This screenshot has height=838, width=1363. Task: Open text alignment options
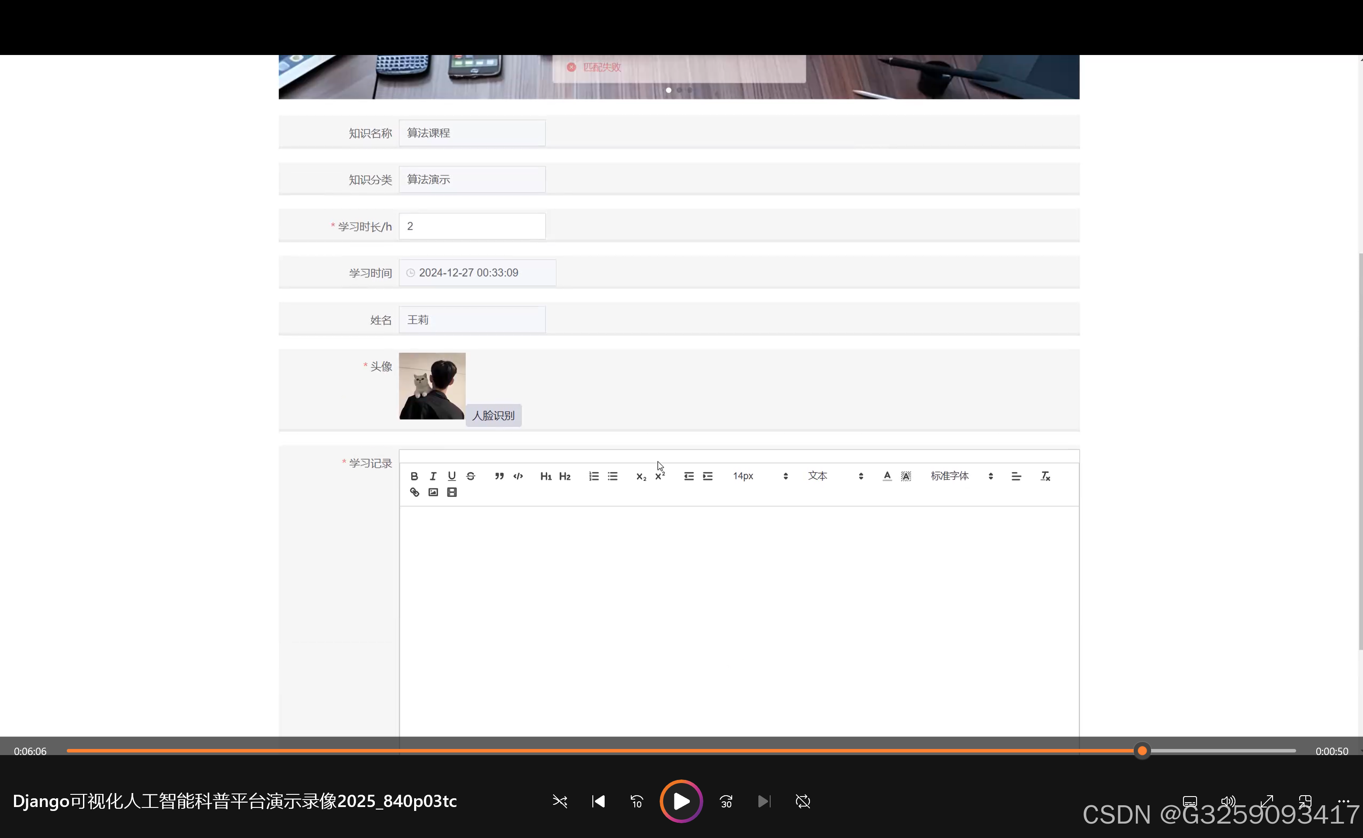tap(1016, 476)
